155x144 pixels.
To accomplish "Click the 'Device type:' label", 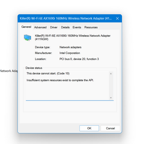I will (x=43, y=47).
